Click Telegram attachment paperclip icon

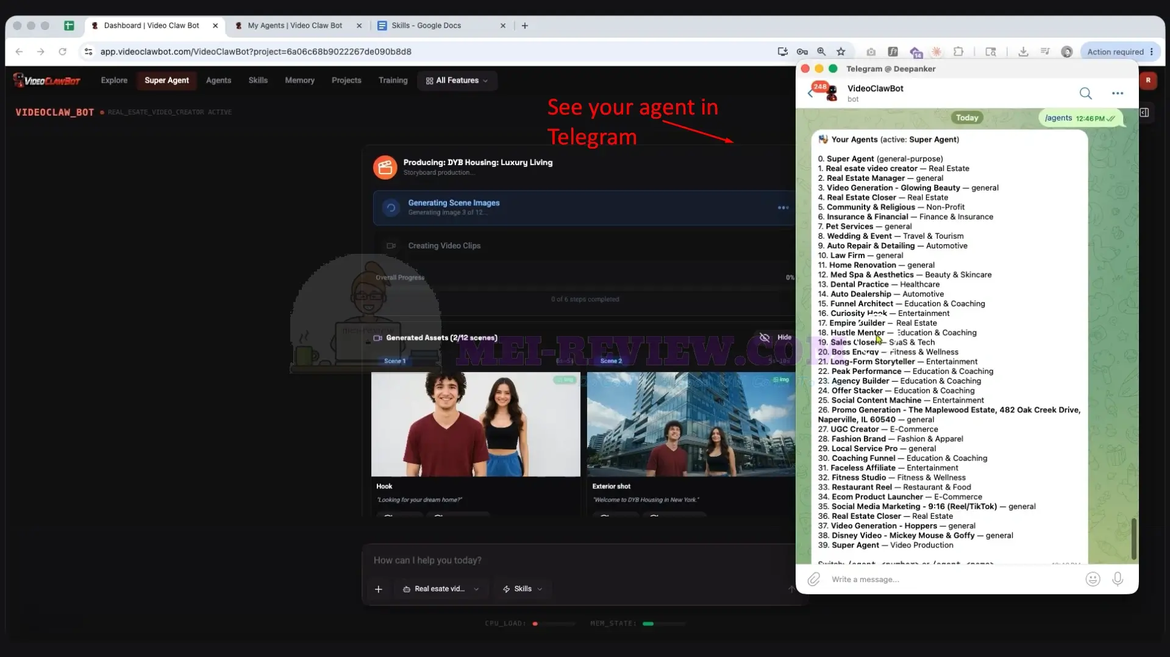(x=814, y=579)
